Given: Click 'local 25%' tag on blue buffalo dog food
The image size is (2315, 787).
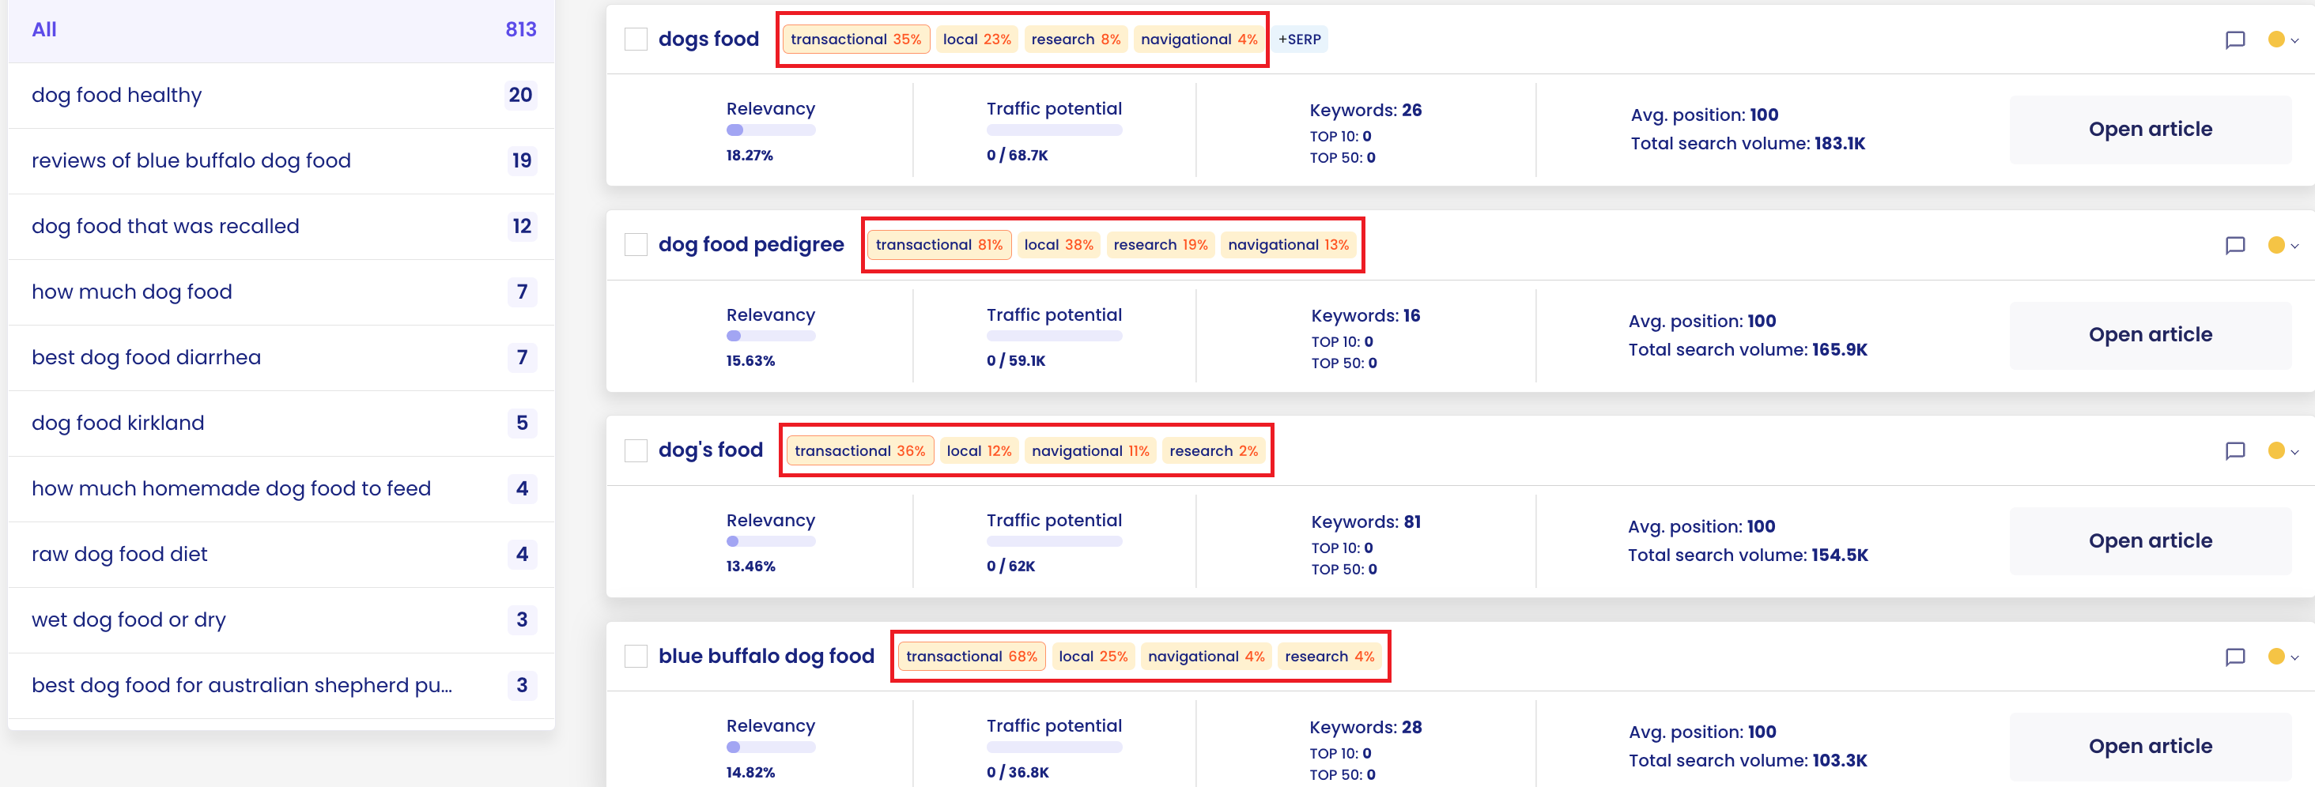Looking at the screenshot, I should click(x=1093, y=657).
